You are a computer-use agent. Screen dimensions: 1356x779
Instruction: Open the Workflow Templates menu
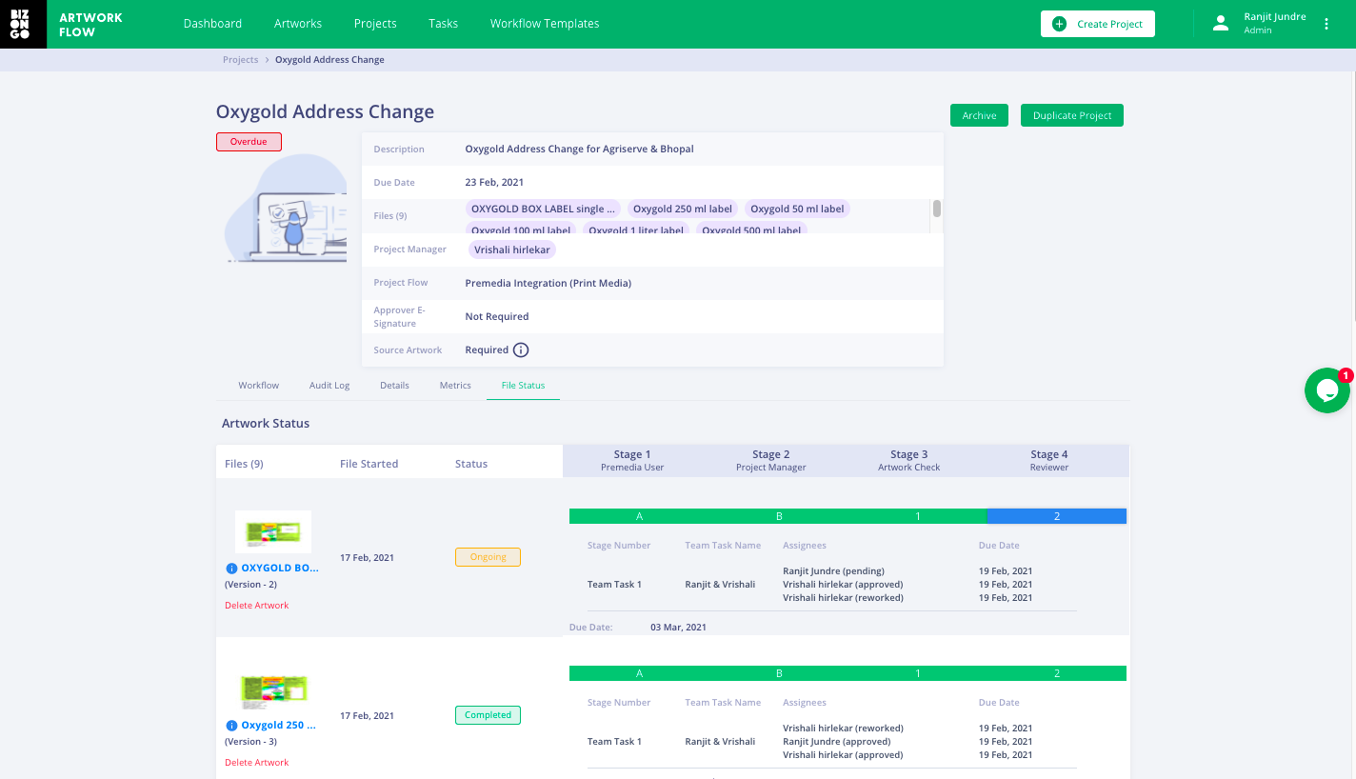545,24
